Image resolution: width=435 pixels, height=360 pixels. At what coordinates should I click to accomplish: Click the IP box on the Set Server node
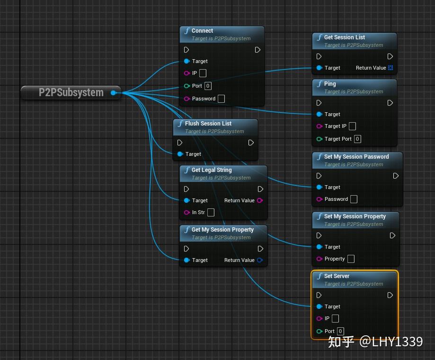coord(334,318)
